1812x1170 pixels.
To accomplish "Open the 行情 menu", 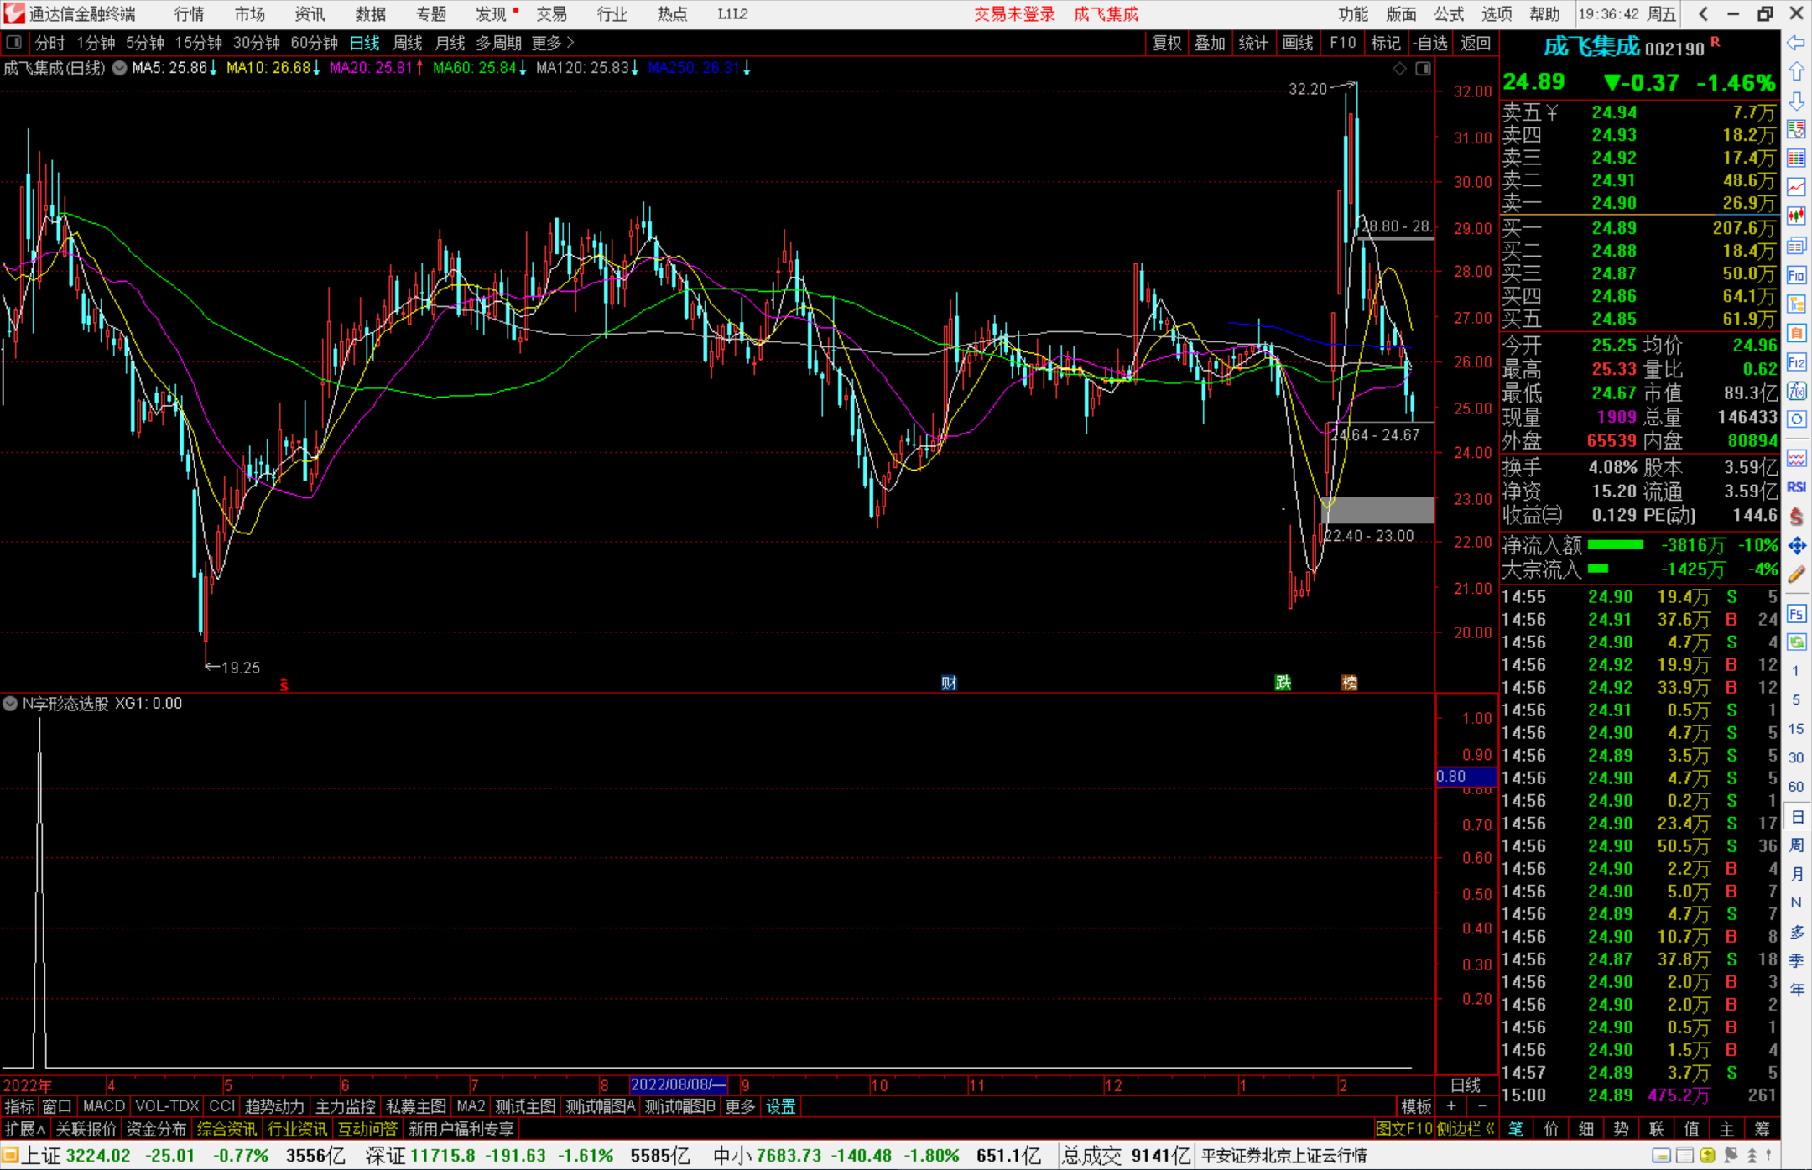I will (x=189, y=13).
